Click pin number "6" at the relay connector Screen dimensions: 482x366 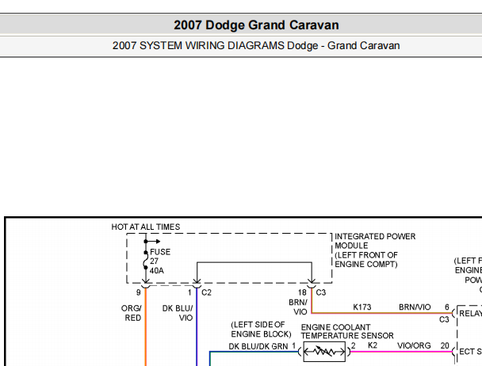447,307
